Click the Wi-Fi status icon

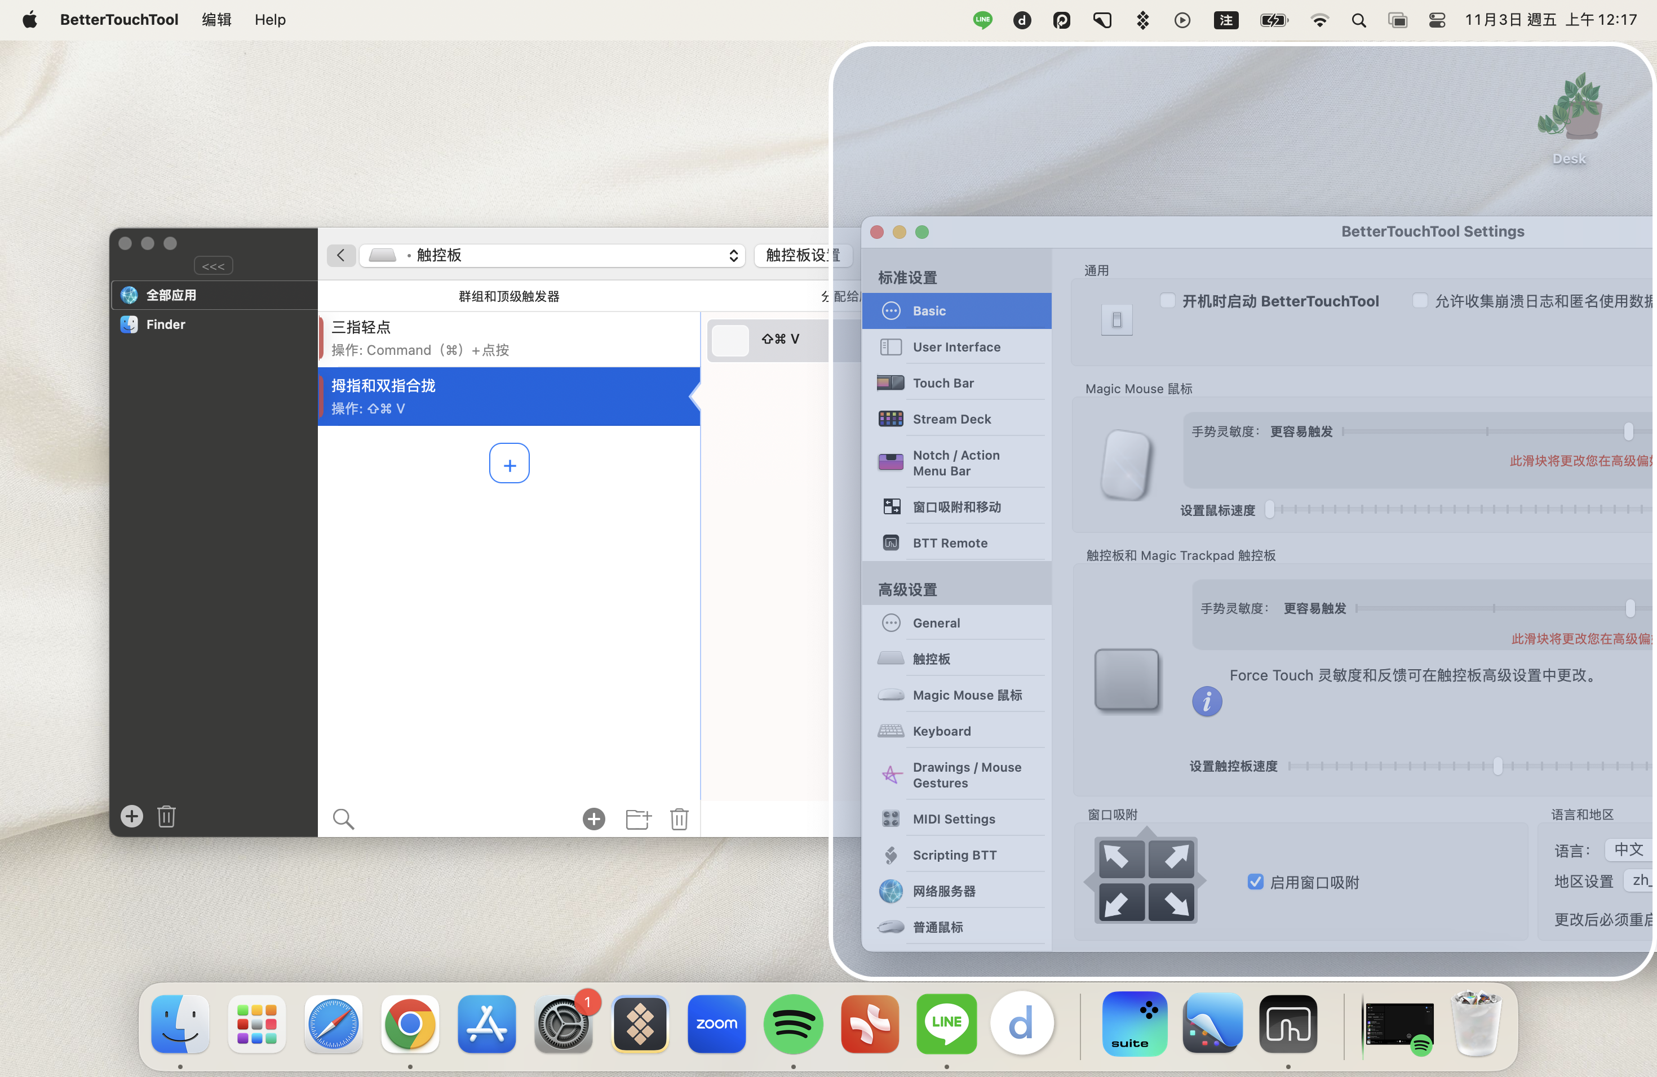pos(1319,20)
